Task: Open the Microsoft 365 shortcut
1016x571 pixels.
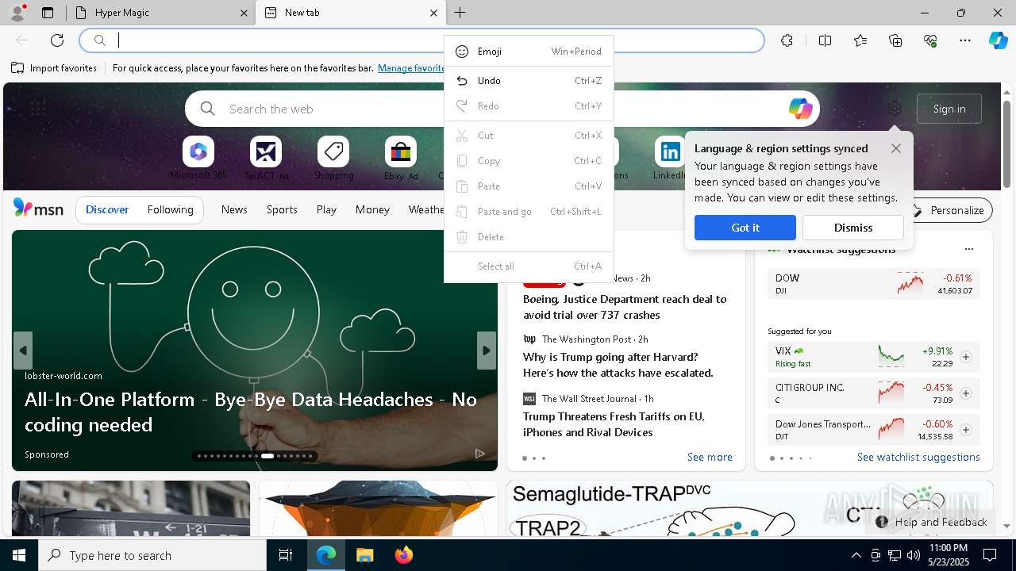Action: coord(198,158)
